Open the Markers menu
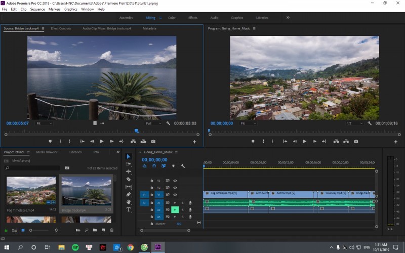This screenshot has width=405, height=253. (x=55, y=9)
